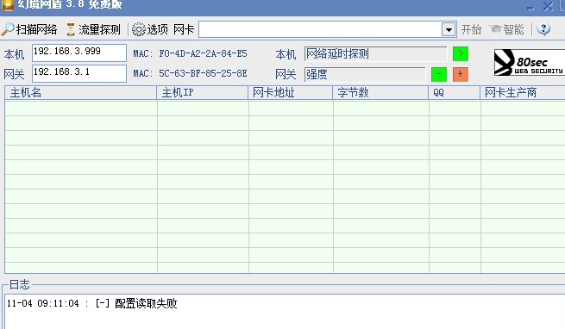Sort by 网卡地址 column header
This screenshot has height=329, width=565.
pos(291,93)
